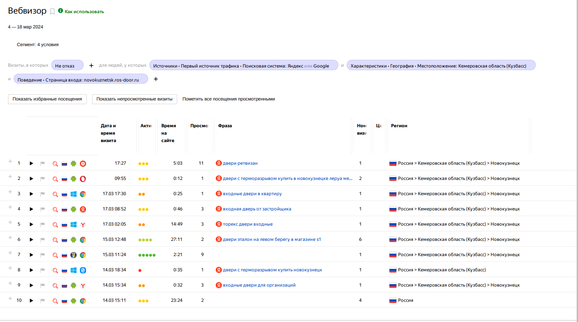578x322 pixels.
Task: Flag visit 5 as favorite
Action: tap(42, 224)
